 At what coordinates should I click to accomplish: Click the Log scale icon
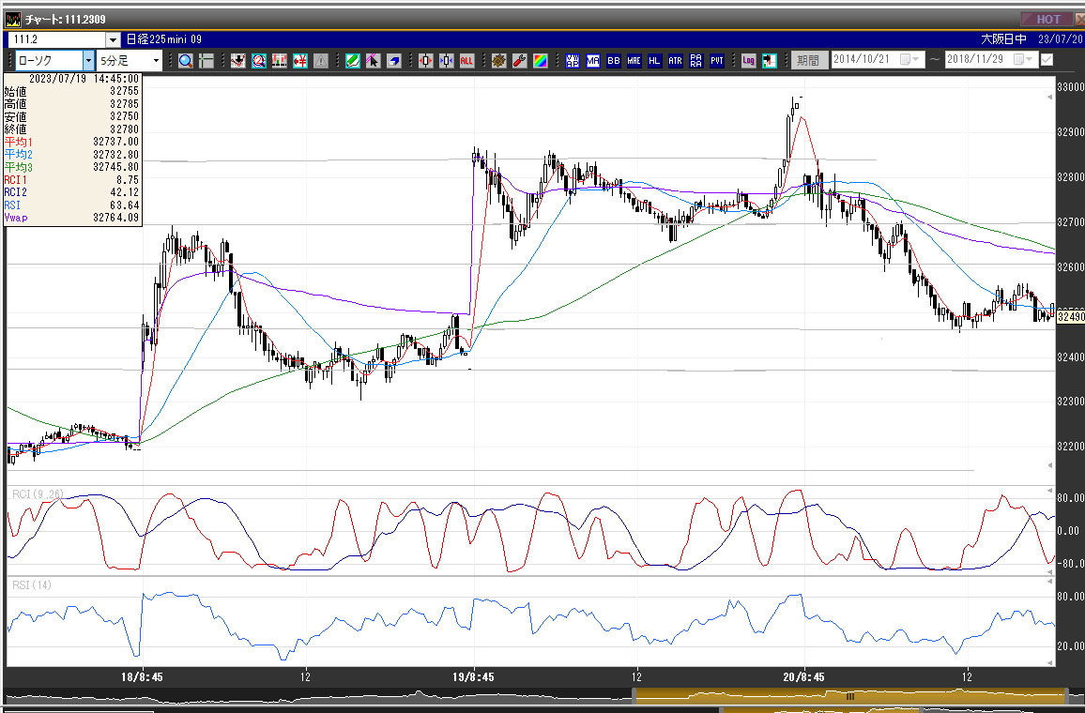(748, 61)
